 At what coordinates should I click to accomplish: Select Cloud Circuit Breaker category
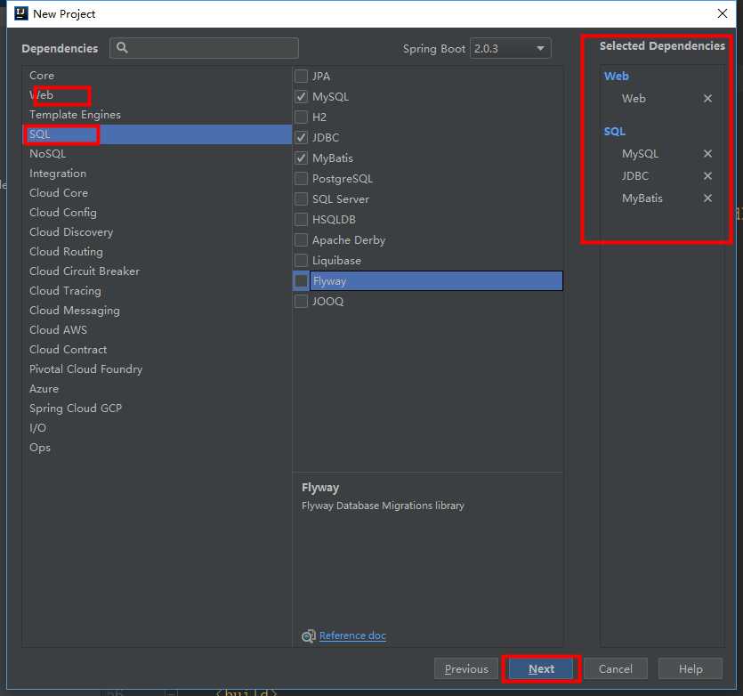[157, 271]
